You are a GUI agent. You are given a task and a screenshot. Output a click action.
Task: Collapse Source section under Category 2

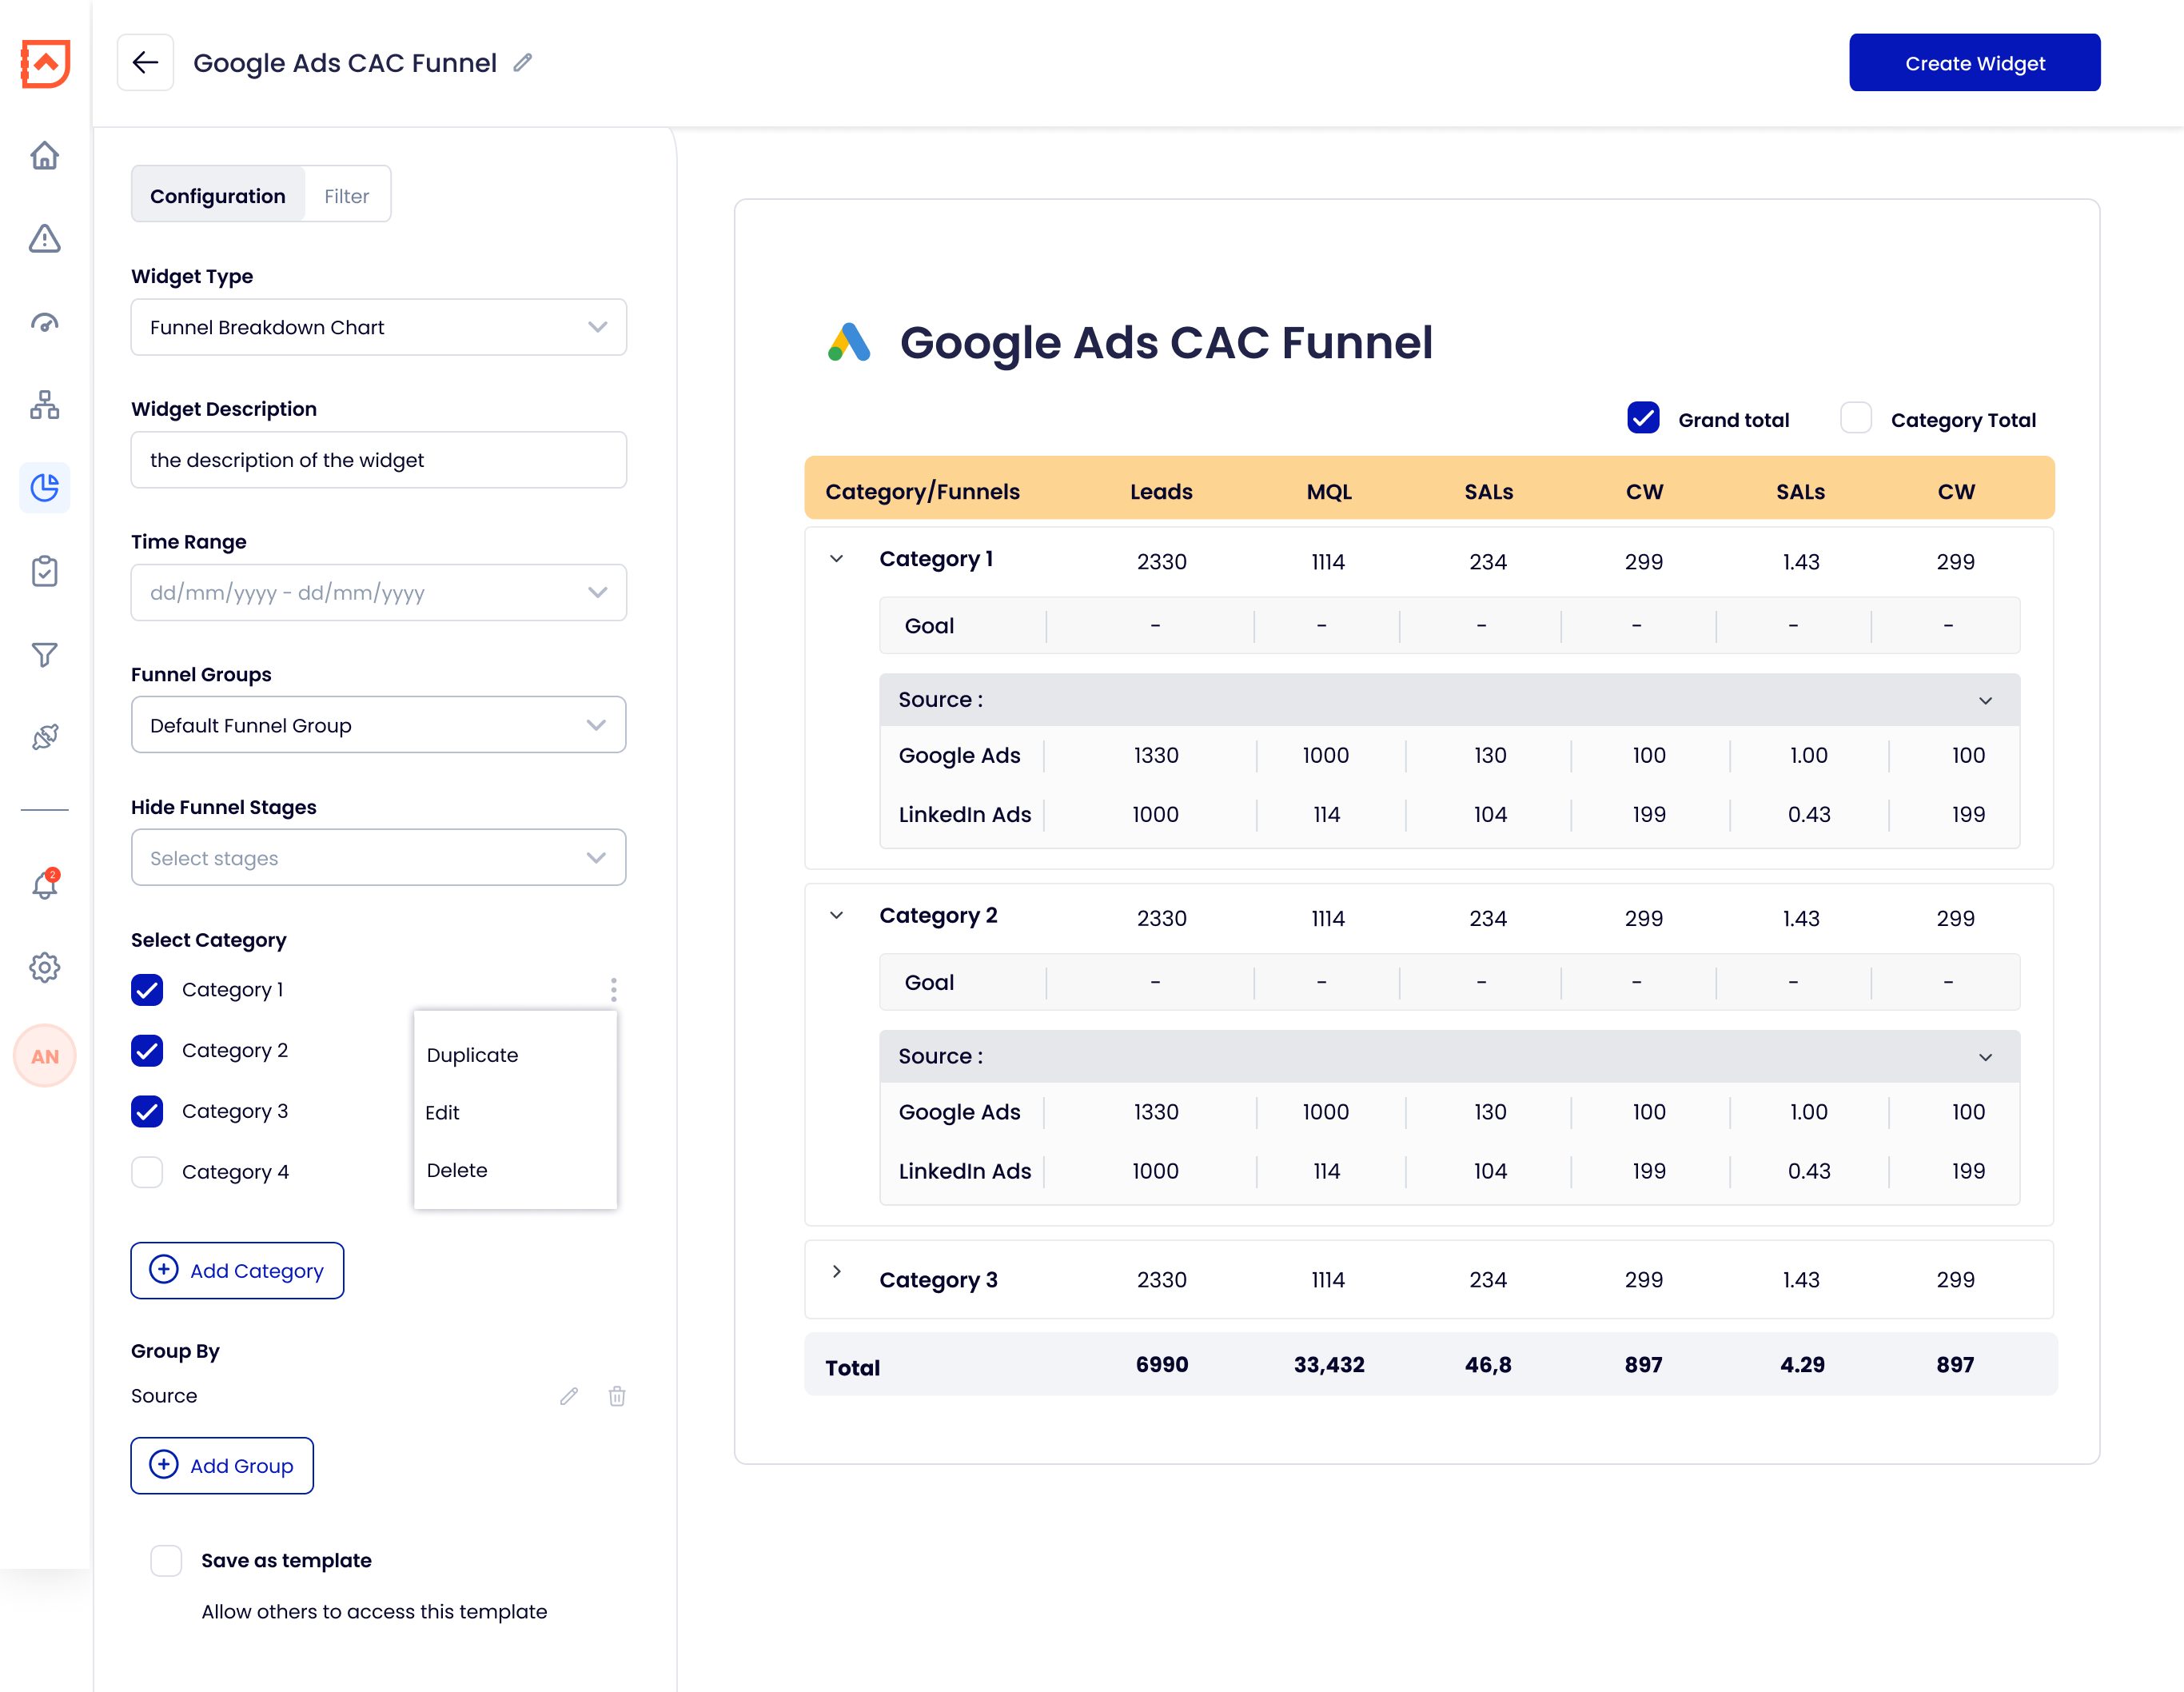[x=1985, y=1057]
